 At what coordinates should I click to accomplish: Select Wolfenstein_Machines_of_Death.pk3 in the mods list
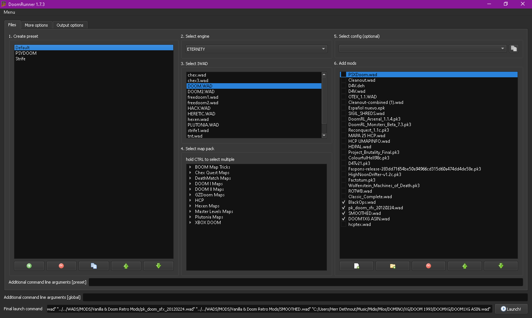coord(384,186)
